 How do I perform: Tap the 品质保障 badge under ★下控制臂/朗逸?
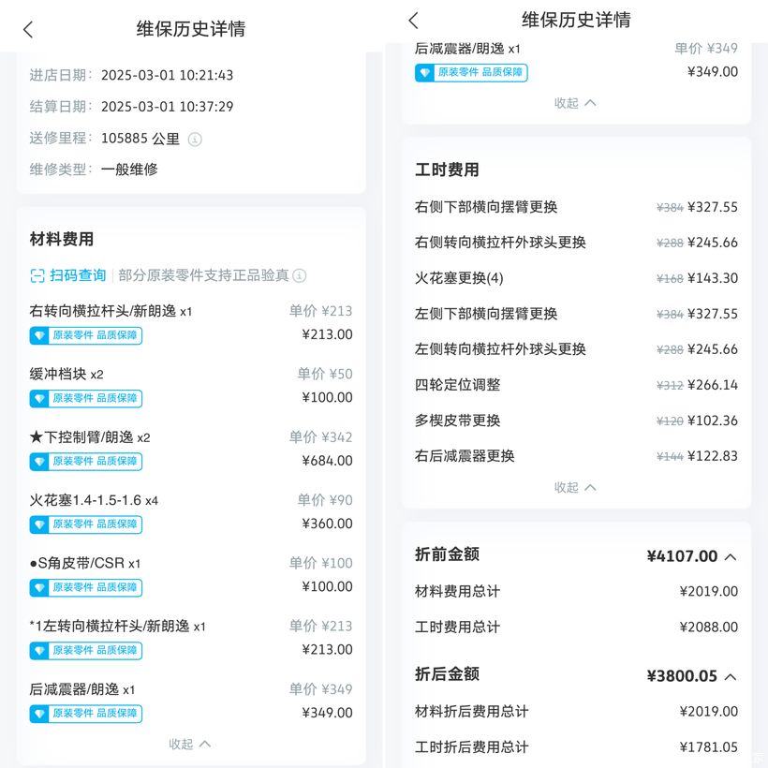point(116,462)
